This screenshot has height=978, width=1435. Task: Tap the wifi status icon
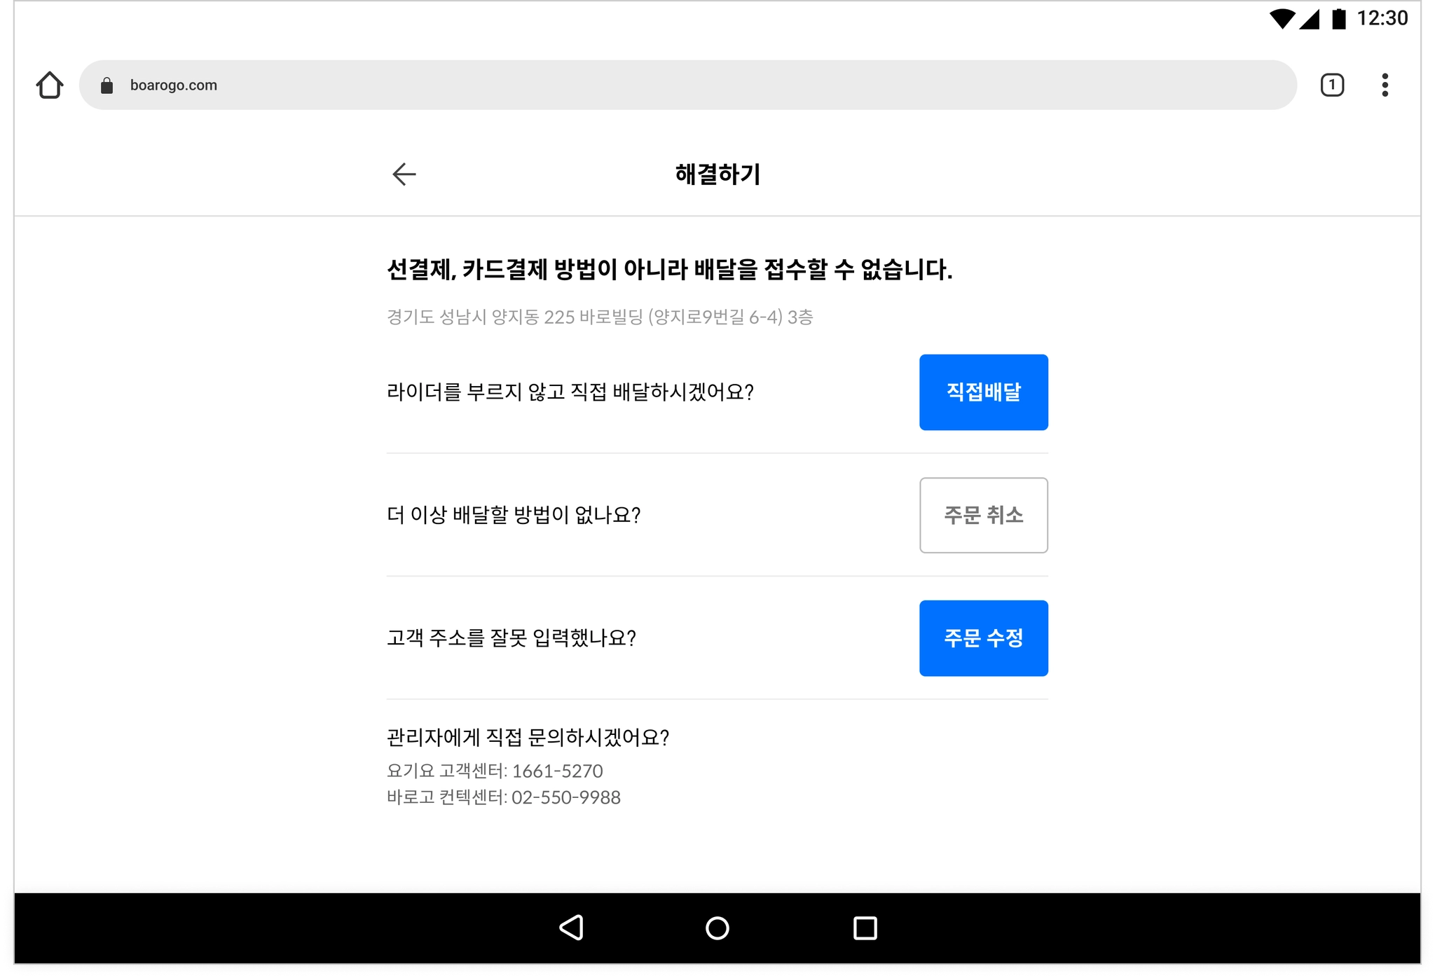coord(1282,18)
